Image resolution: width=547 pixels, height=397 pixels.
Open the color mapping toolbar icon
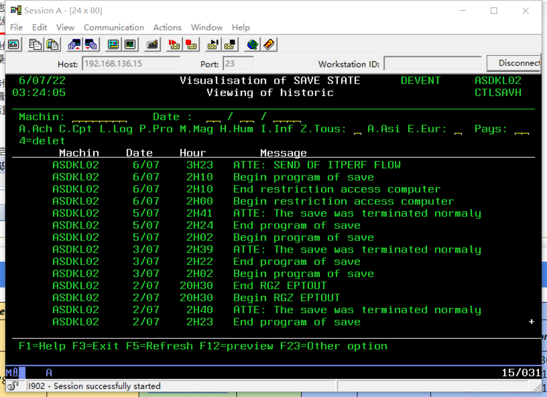click(130, 45)
